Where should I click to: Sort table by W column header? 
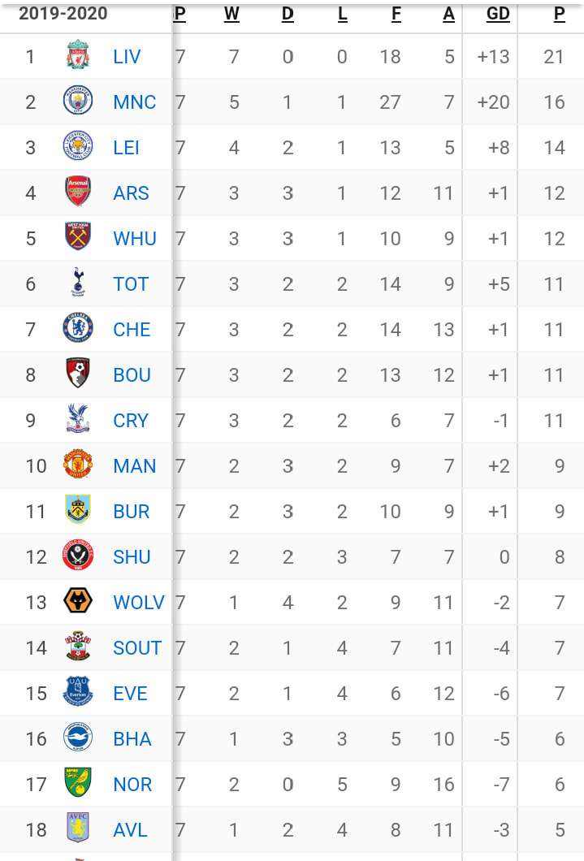(x=231, y=14)
